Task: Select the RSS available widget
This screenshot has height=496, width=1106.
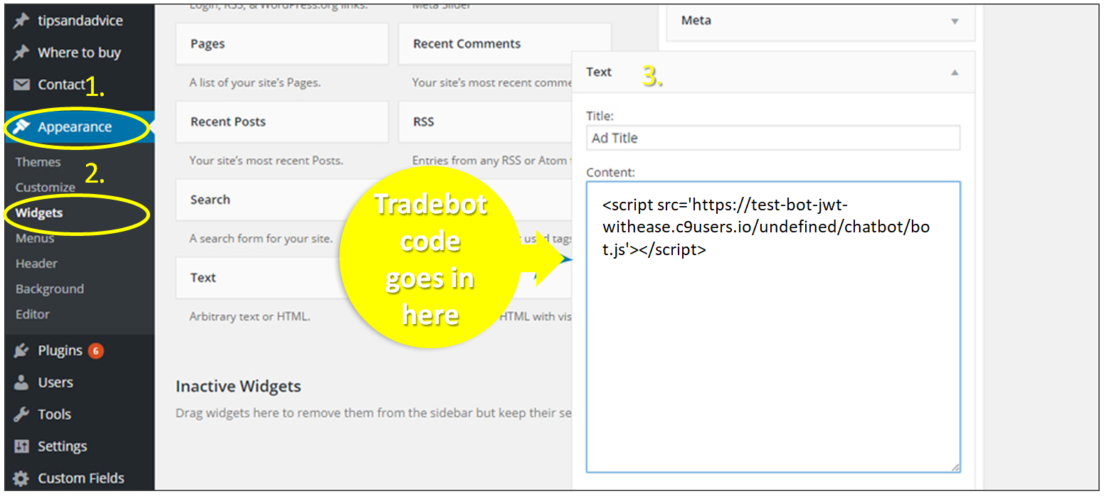Action: click(485, 122)
